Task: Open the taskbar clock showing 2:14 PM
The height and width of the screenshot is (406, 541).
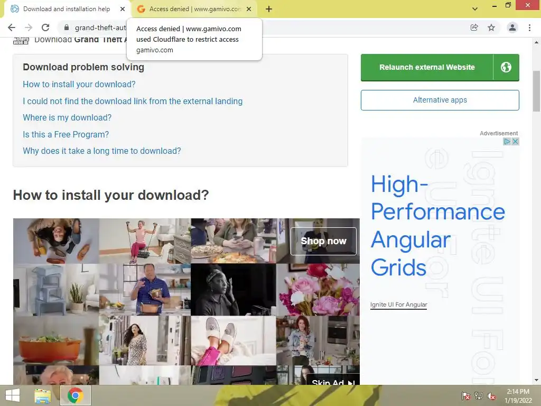Action: pyautogui.click(x=518, y=396)
